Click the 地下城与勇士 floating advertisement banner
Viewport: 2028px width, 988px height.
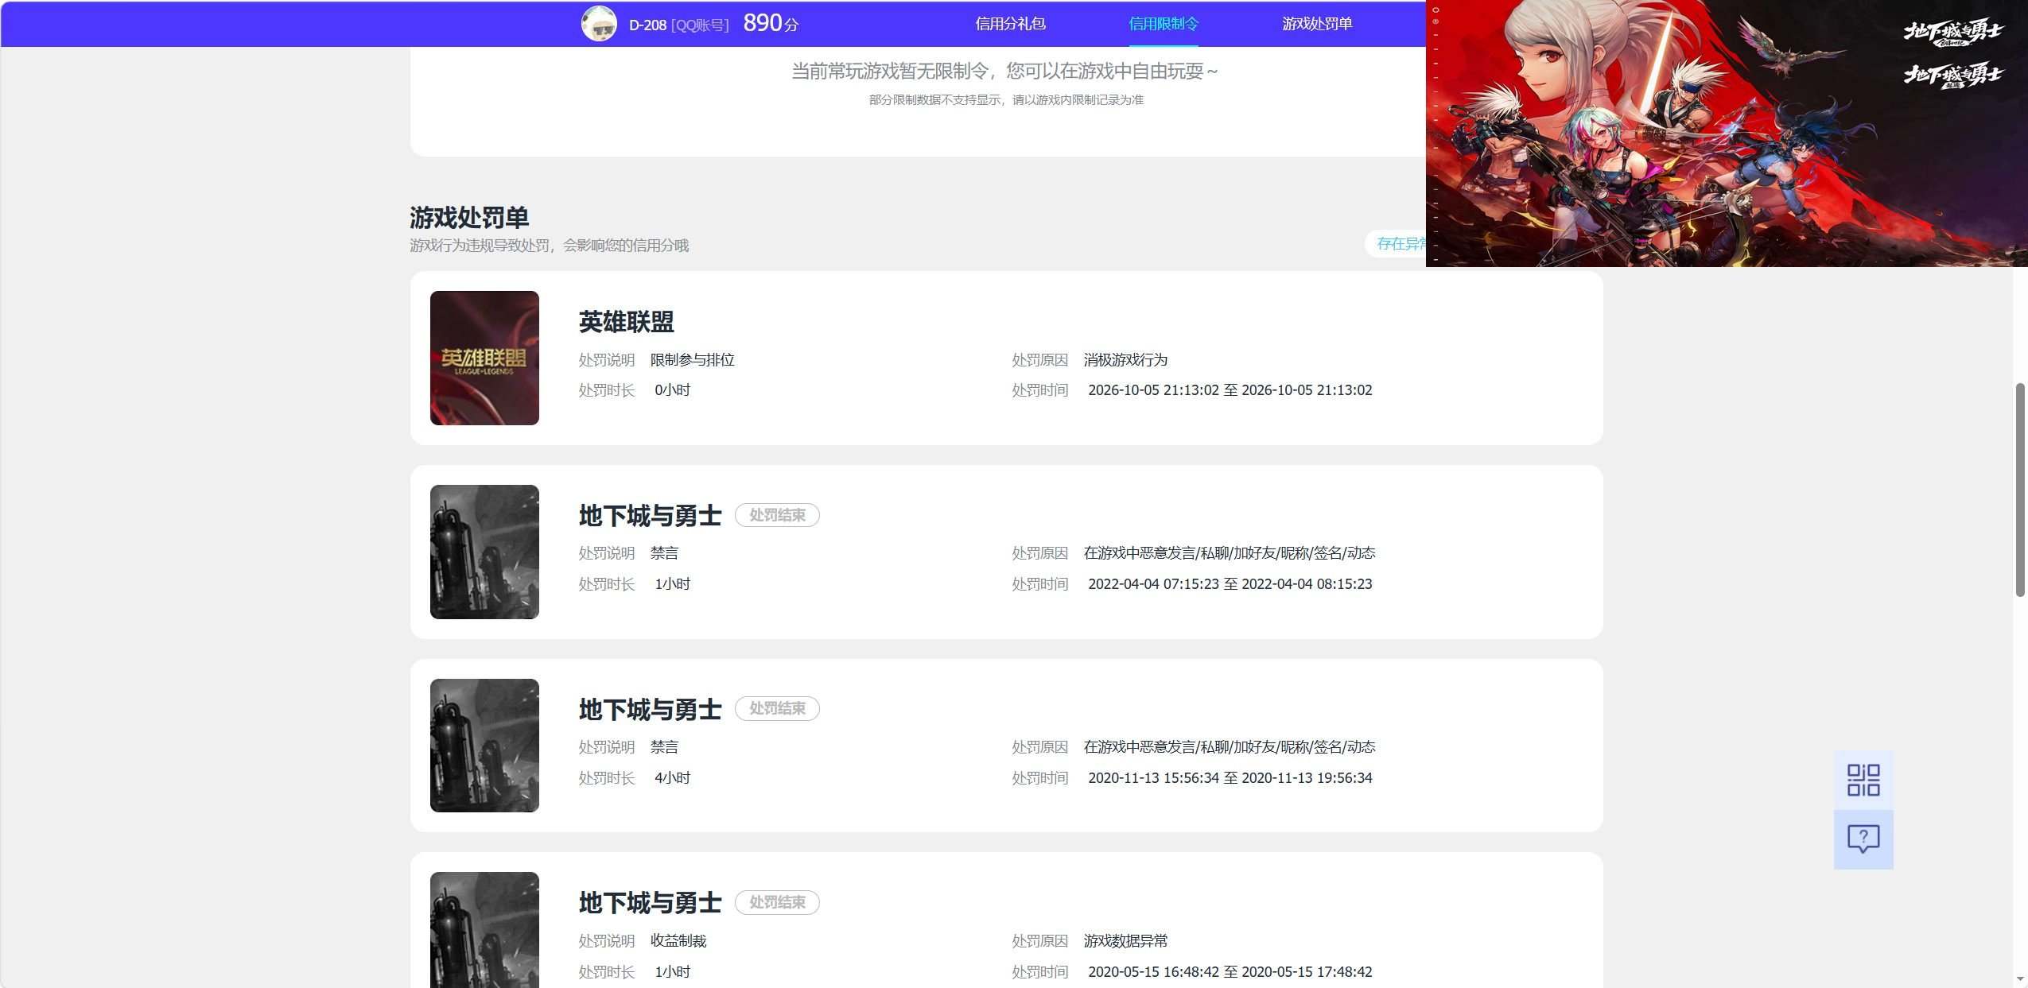tap(1727, 134)
